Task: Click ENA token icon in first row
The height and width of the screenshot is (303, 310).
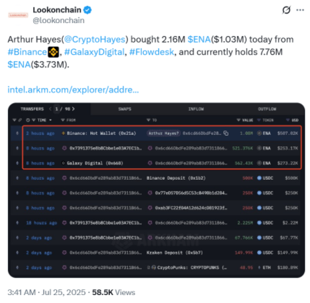Action: [x=260, y=133]
